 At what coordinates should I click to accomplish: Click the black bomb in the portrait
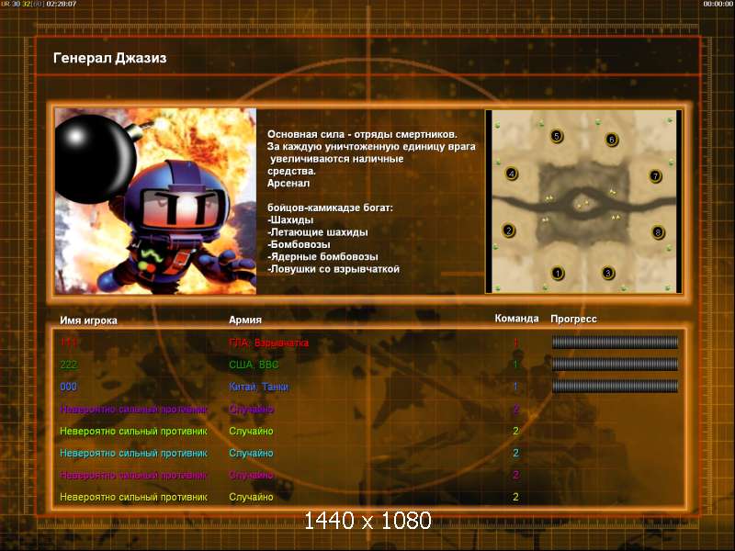[96, 158]
